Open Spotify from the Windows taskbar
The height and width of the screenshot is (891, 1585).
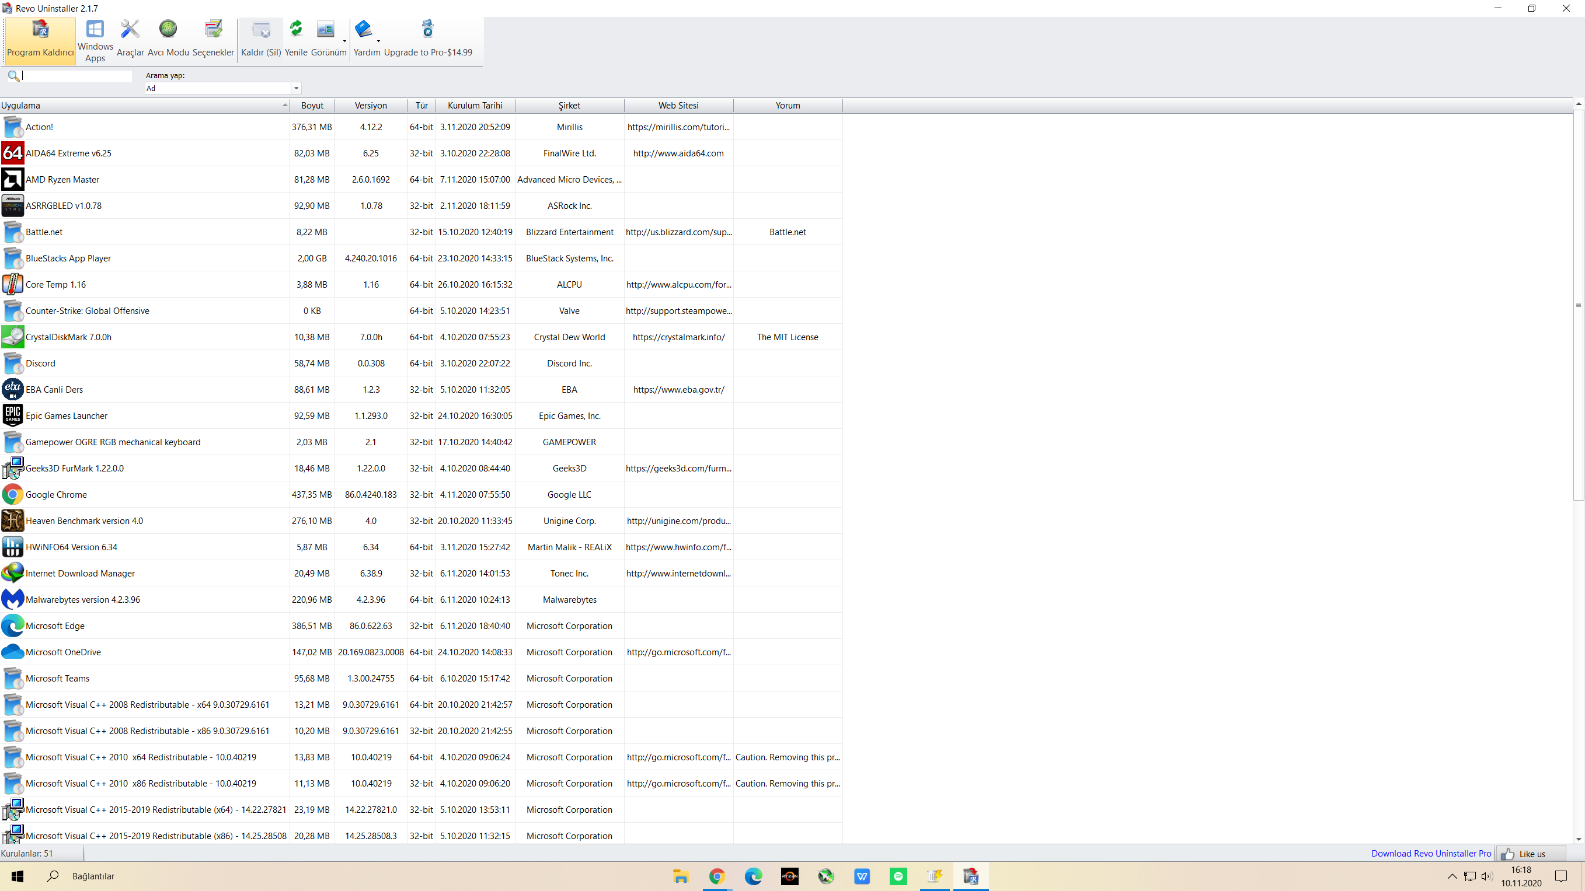point(898,876)
